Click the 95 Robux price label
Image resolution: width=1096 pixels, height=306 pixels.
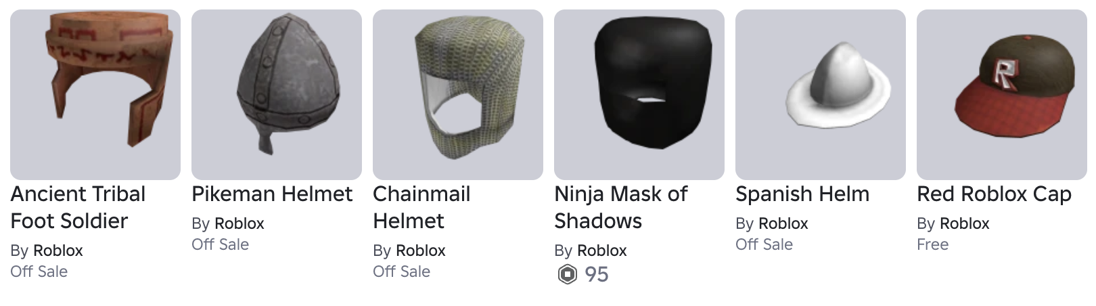[x=597, y=274]
